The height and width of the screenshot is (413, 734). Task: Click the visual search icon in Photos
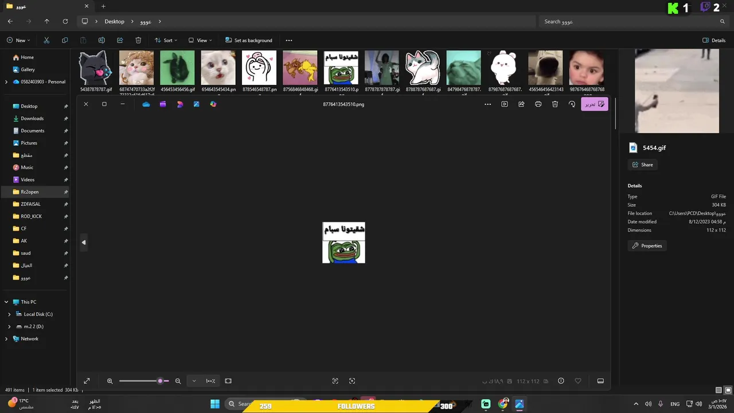pyautogui.click(x=352, y=381)
